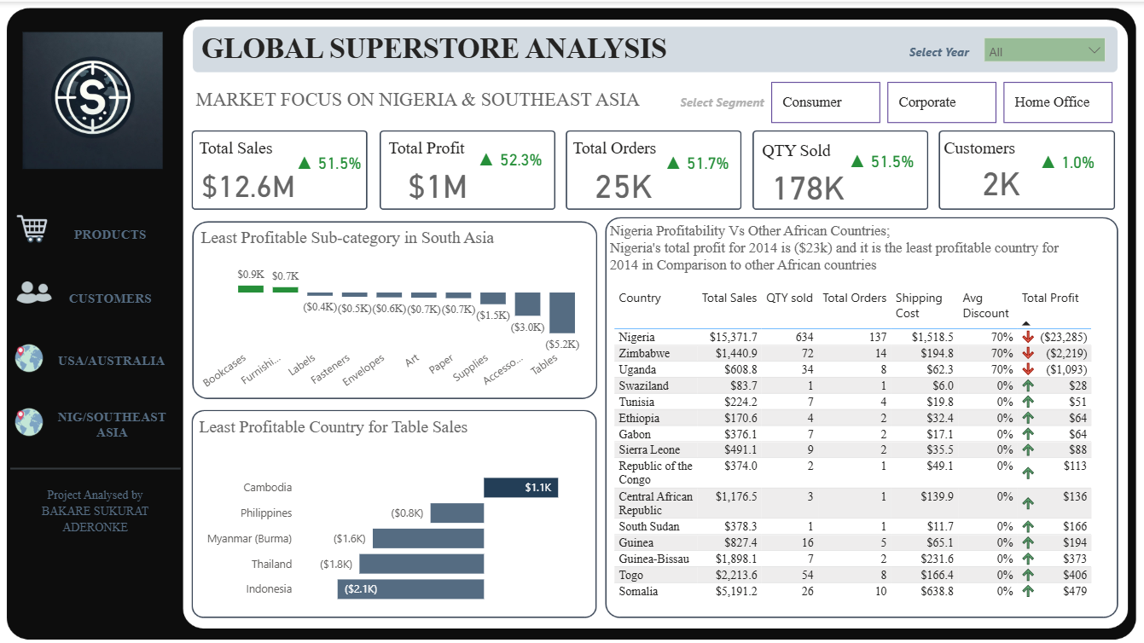
Task: Click the green triangle in Total Sales card
Action: [x=305, y=163]
